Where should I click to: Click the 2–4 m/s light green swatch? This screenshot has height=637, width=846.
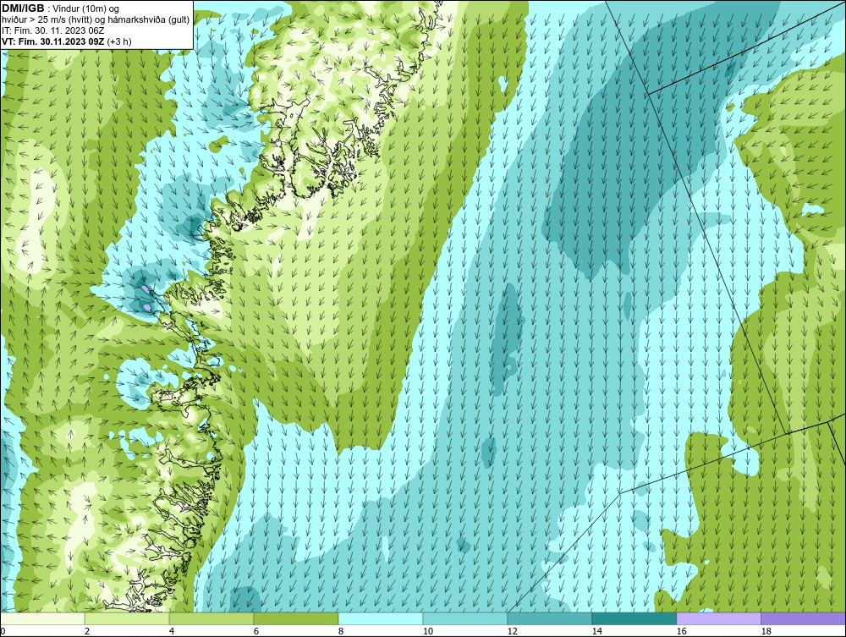point(127,618)
